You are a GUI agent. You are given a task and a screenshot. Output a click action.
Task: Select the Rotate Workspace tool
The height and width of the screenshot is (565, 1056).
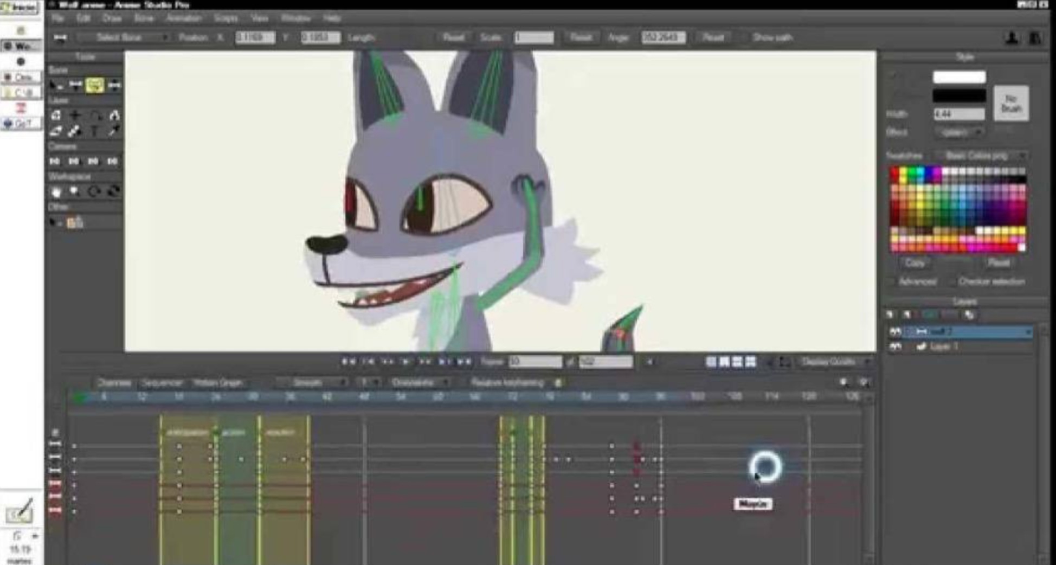[x=94, y=191]
